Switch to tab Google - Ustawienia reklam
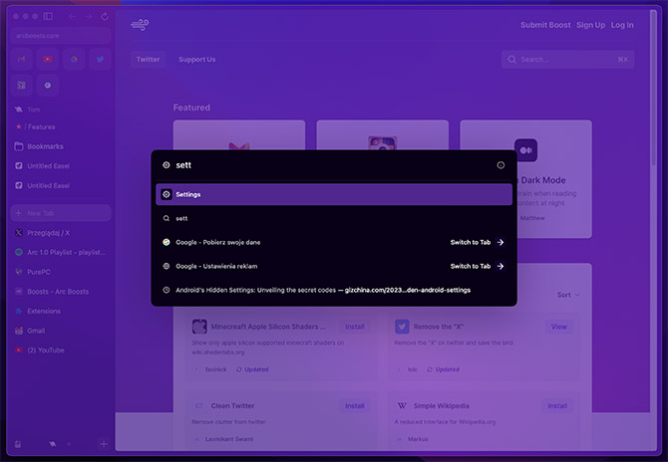Screen dimensions: 668x462 pos(334,266)
